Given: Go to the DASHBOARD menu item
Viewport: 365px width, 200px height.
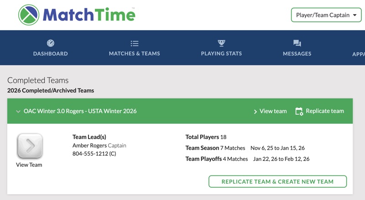Looking at the screenshot, I should (x=51, y=53).
